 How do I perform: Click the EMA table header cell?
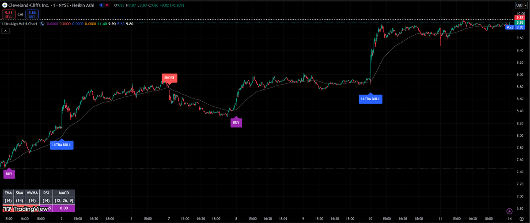8,193
